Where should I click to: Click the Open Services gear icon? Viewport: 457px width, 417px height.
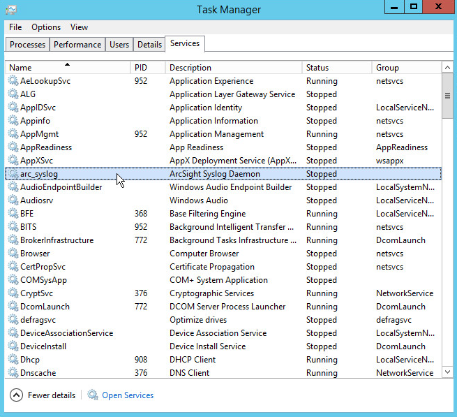click(93, 395)
